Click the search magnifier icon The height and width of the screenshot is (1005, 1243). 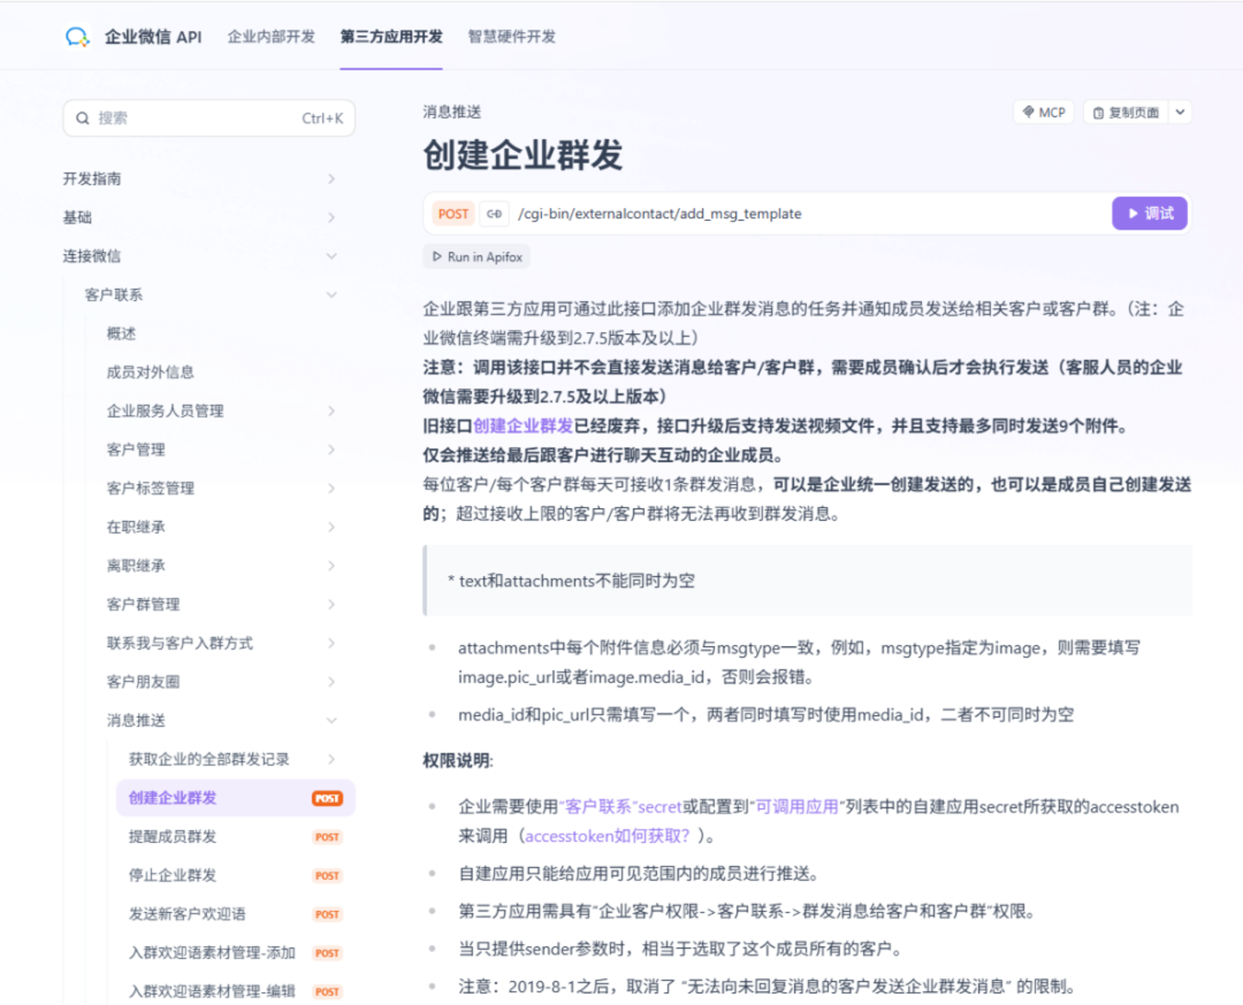(x=83, y=118)
